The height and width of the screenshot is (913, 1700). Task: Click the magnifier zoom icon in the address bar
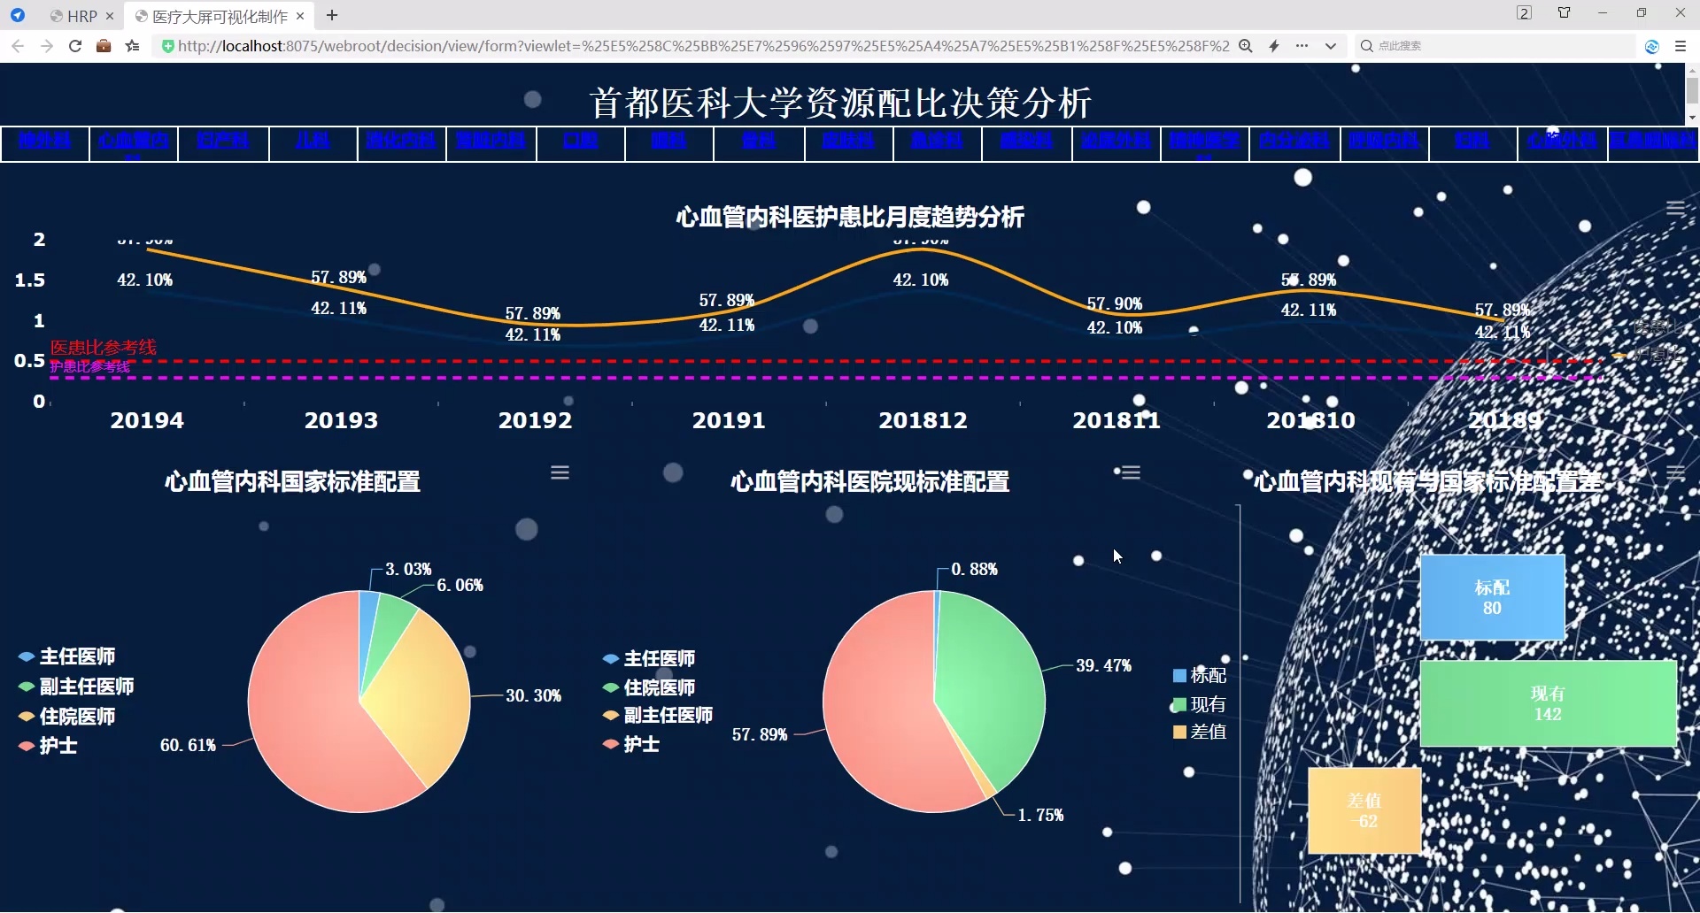pos(1246,46)
